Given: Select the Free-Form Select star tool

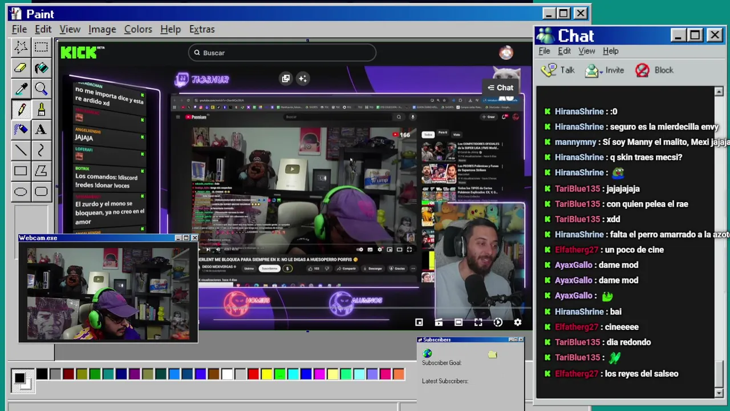Looking at the screenshot, I should click(21, 47).
